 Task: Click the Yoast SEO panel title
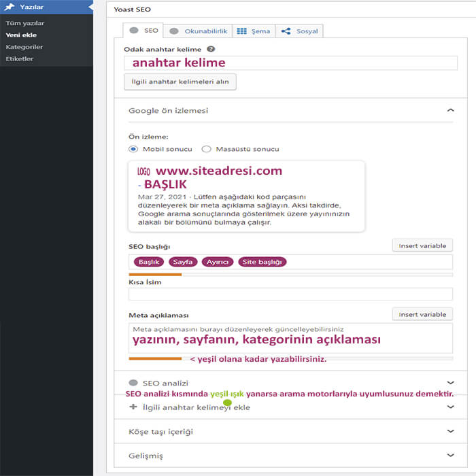coord(133,10)
